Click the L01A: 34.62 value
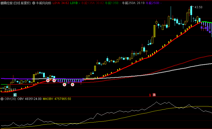This screenshot has height=129, width=212. pos(61,3)
